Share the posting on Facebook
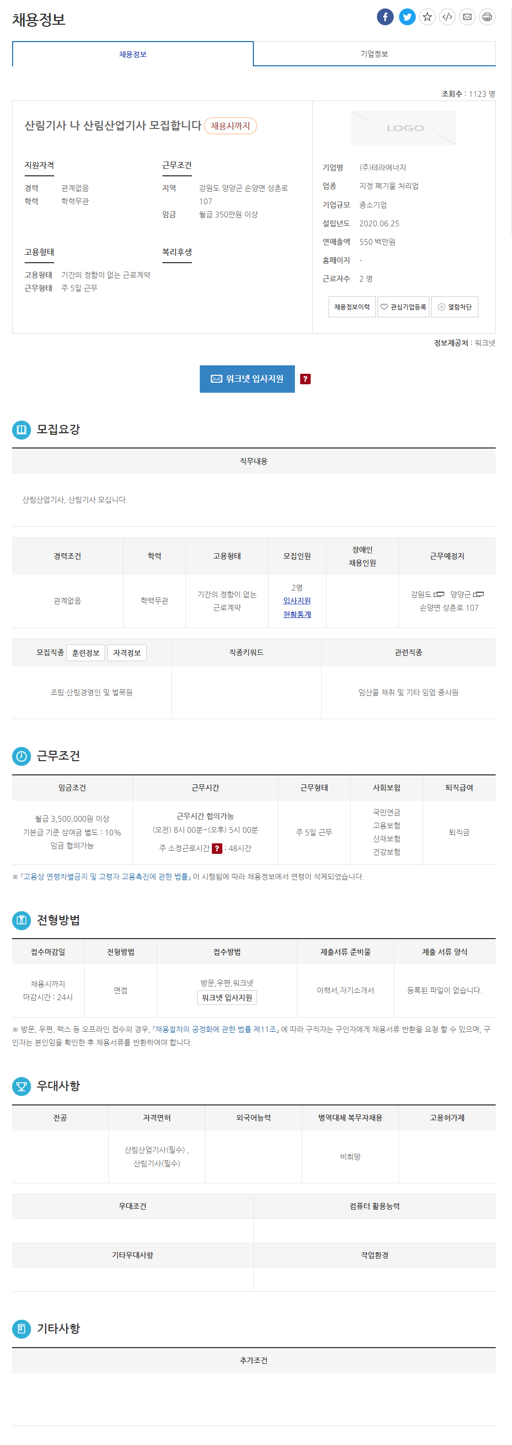The image size is (512, 1445). (385, 17)
